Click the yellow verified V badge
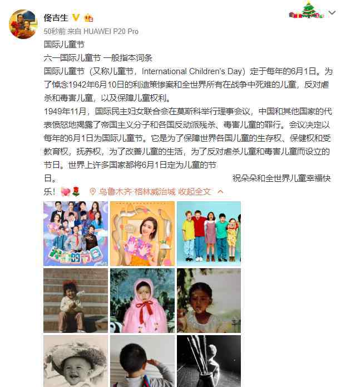The width and height of the screenshot is (341, 387). pyautogui.click(x=76, y=18)
